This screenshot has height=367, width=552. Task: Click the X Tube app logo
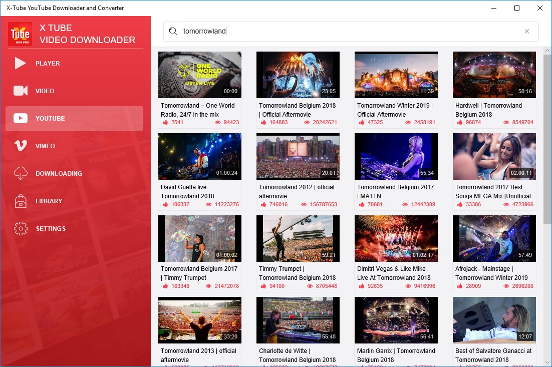20,34
